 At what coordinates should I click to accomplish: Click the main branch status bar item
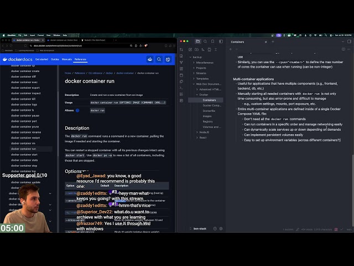tap(349, 229)
